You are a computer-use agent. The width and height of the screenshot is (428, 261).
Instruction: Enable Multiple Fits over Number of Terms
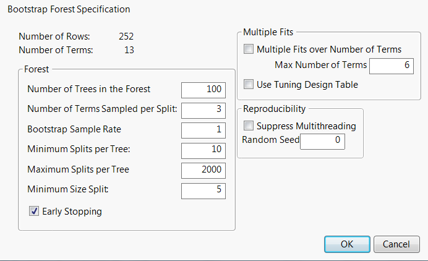point(249,49)
